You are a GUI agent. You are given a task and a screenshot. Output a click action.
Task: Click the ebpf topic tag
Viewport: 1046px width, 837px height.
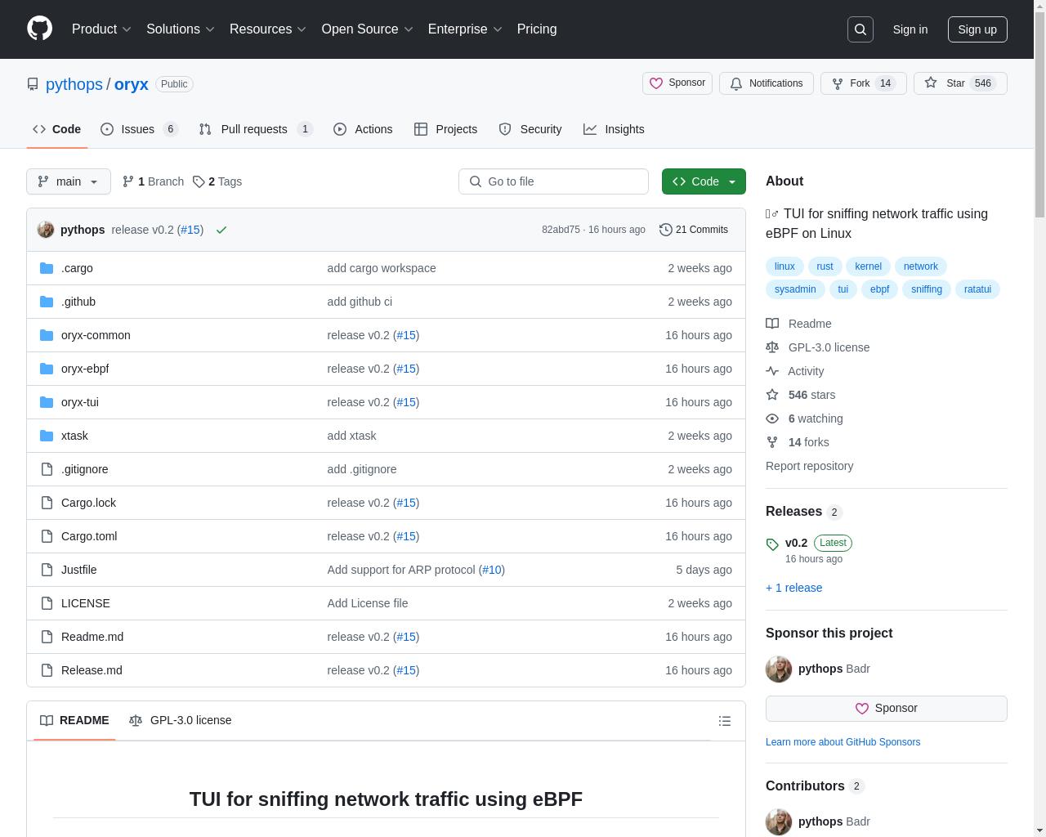tap(879, 289)
